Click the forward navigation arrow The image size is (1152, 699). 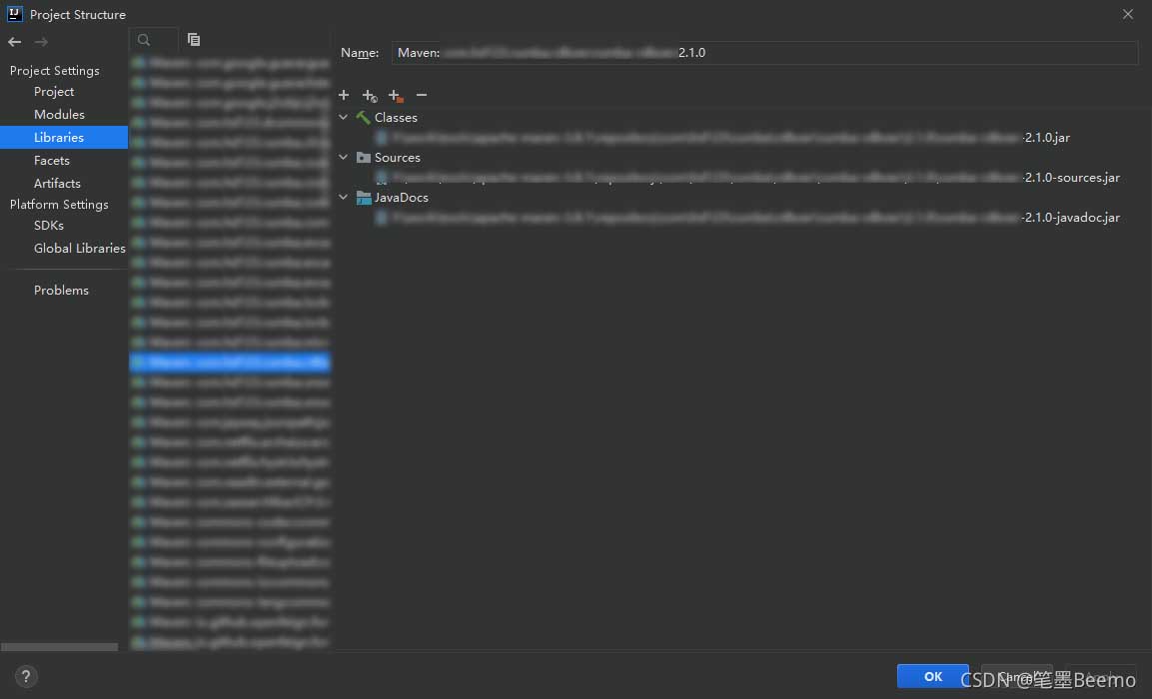(41, 42)
